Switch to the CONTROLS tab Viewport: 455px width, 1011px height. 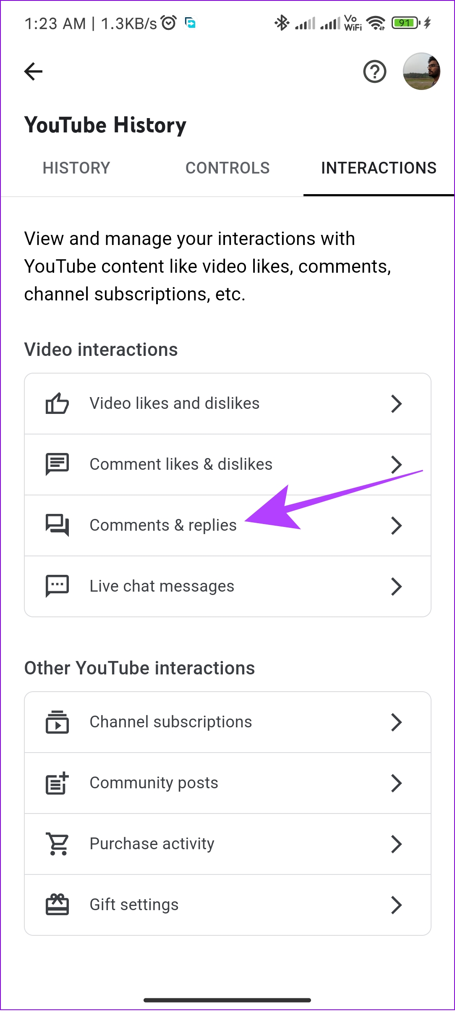point(227,168)
